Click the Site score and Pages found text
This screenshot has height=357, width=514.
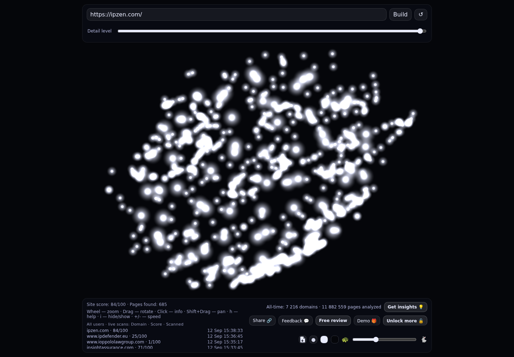tap(127, 305)
